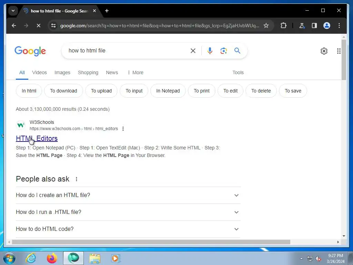The image size is (353, 265).
Task: Open 'People also ask' options menu
Action: (77, 179)
